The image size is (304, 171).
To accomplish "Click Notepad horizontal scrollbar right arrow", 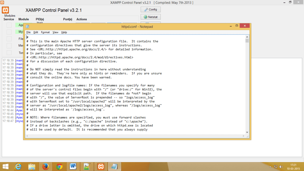I will click(243, 136).
